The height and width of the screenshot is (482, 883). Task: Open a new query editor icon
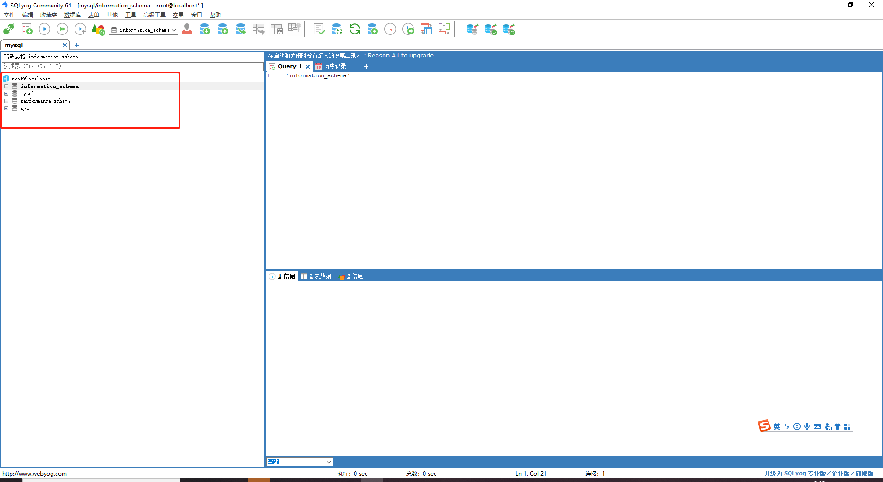[x=27, y=29]
